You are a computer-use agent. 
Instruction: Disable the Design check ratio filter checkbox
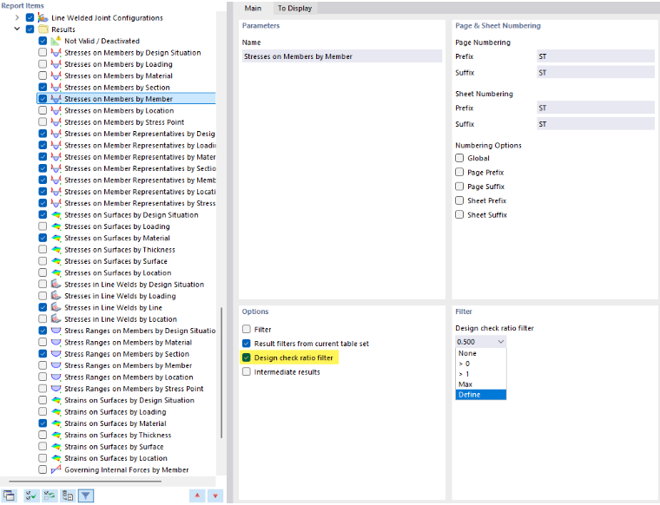[247, 357]
